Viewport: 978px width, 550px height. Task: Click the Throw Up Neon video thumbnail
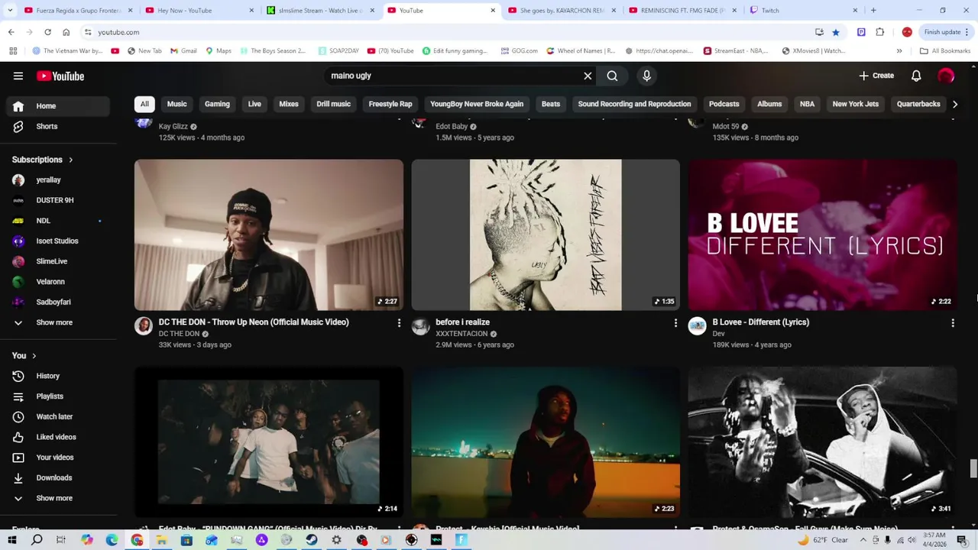click(269, 235)
